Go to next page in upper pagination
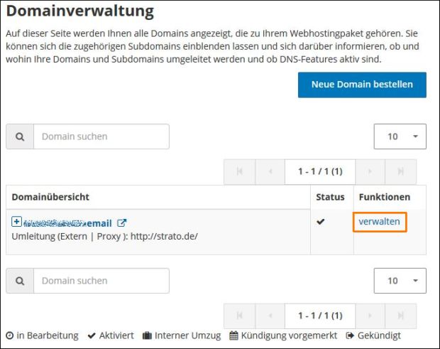This screenshot has width=440, height=349. [370, 171]
